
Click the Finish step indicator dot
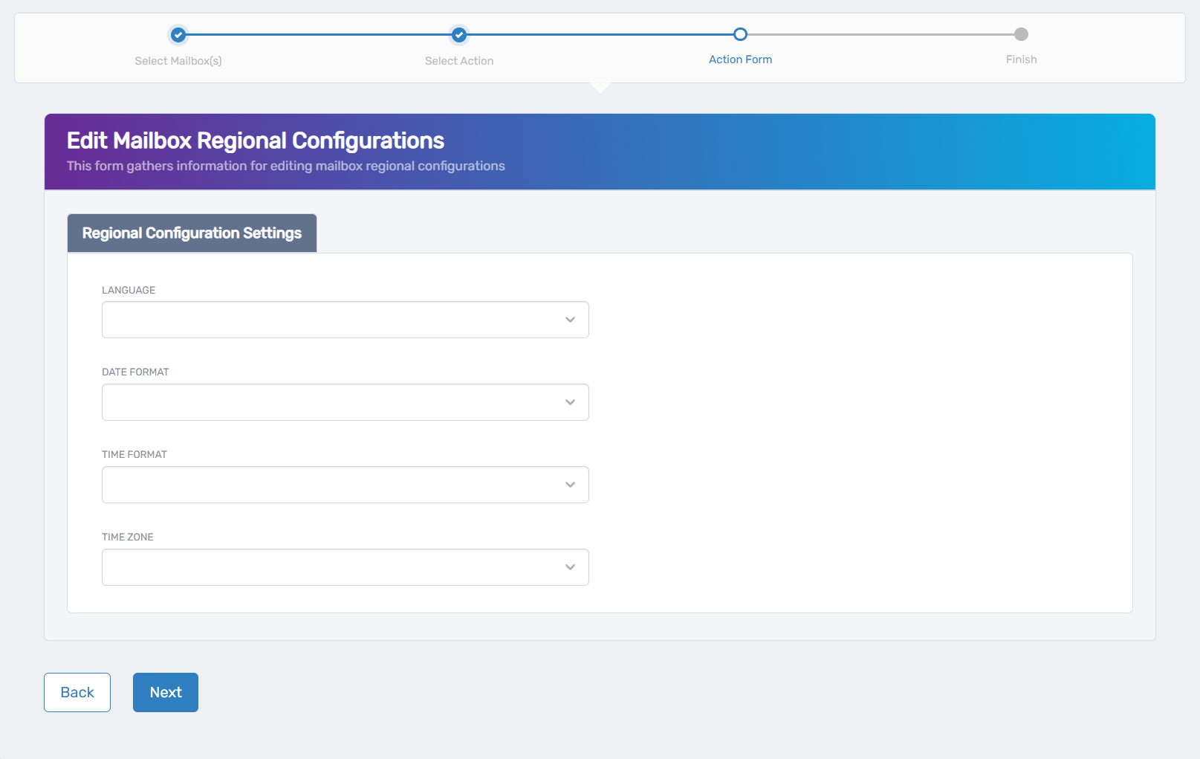coord(1021,34)
